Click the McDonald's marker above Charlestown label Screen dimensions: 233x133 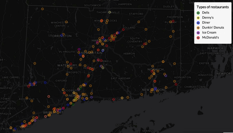(176, 84)
